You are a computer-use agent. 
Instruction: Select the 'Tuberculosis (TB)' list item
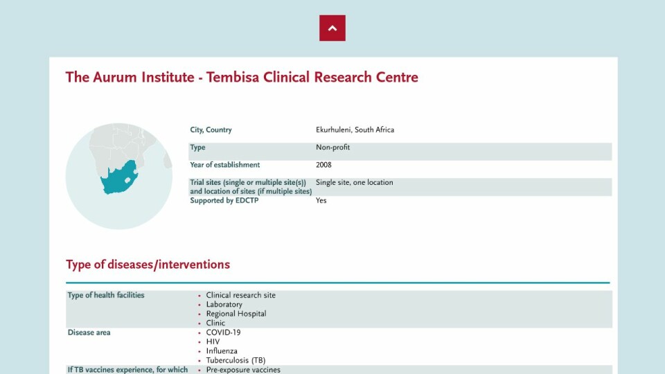pyautogui.click(x=236, y=360)
